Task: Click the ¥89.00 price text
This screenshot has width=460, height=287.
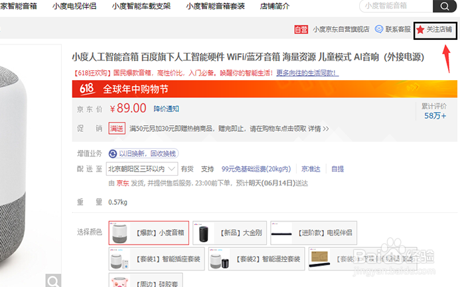Action: tap(128, 108)
